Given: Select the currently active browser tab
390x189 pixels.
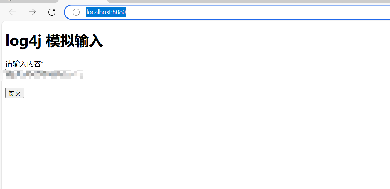Looking at the screenshot, I should 83,1.
